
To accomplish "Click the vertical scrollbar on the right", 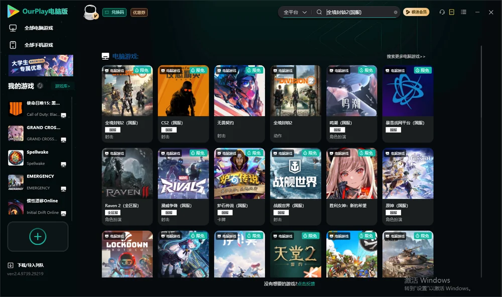I will pyautogui.click(x=481, y=162).
